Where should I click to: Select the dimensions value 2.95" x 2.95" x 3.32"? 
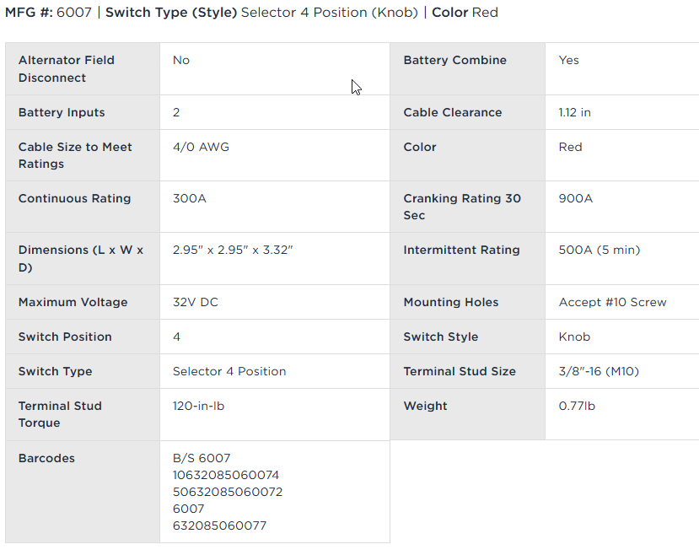click(233, 250)
